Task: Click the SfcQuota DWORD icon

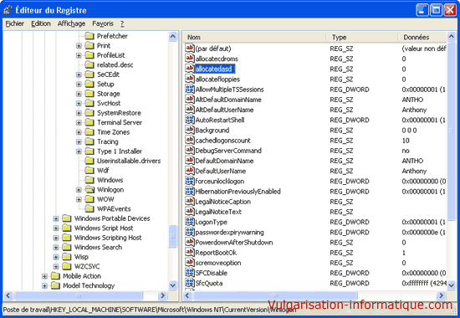Action: click(x=190, y=283)
